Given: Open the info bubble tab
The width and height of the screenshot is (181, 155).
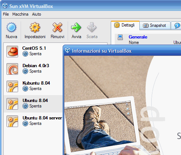Looking at the screenshot, I should click(176, 26).
